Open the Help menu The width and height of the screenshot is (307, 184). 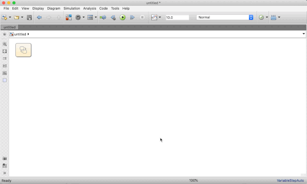click(x=126, y=9)
